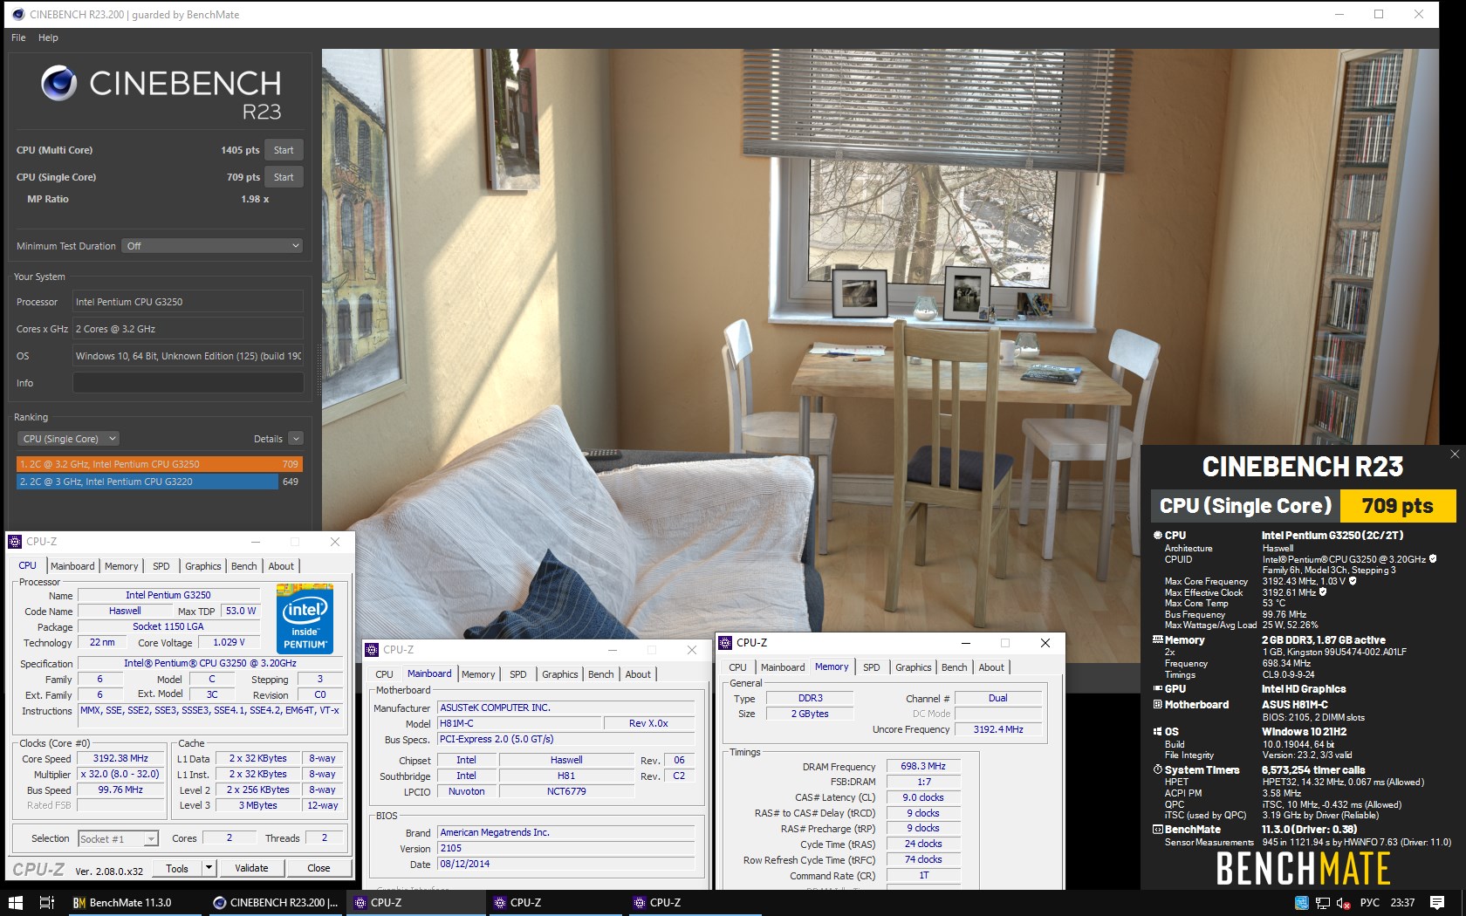Click the empty Info field in Cinebench
The height and width of the screenshot is (916, 1466).
[188, 383]
